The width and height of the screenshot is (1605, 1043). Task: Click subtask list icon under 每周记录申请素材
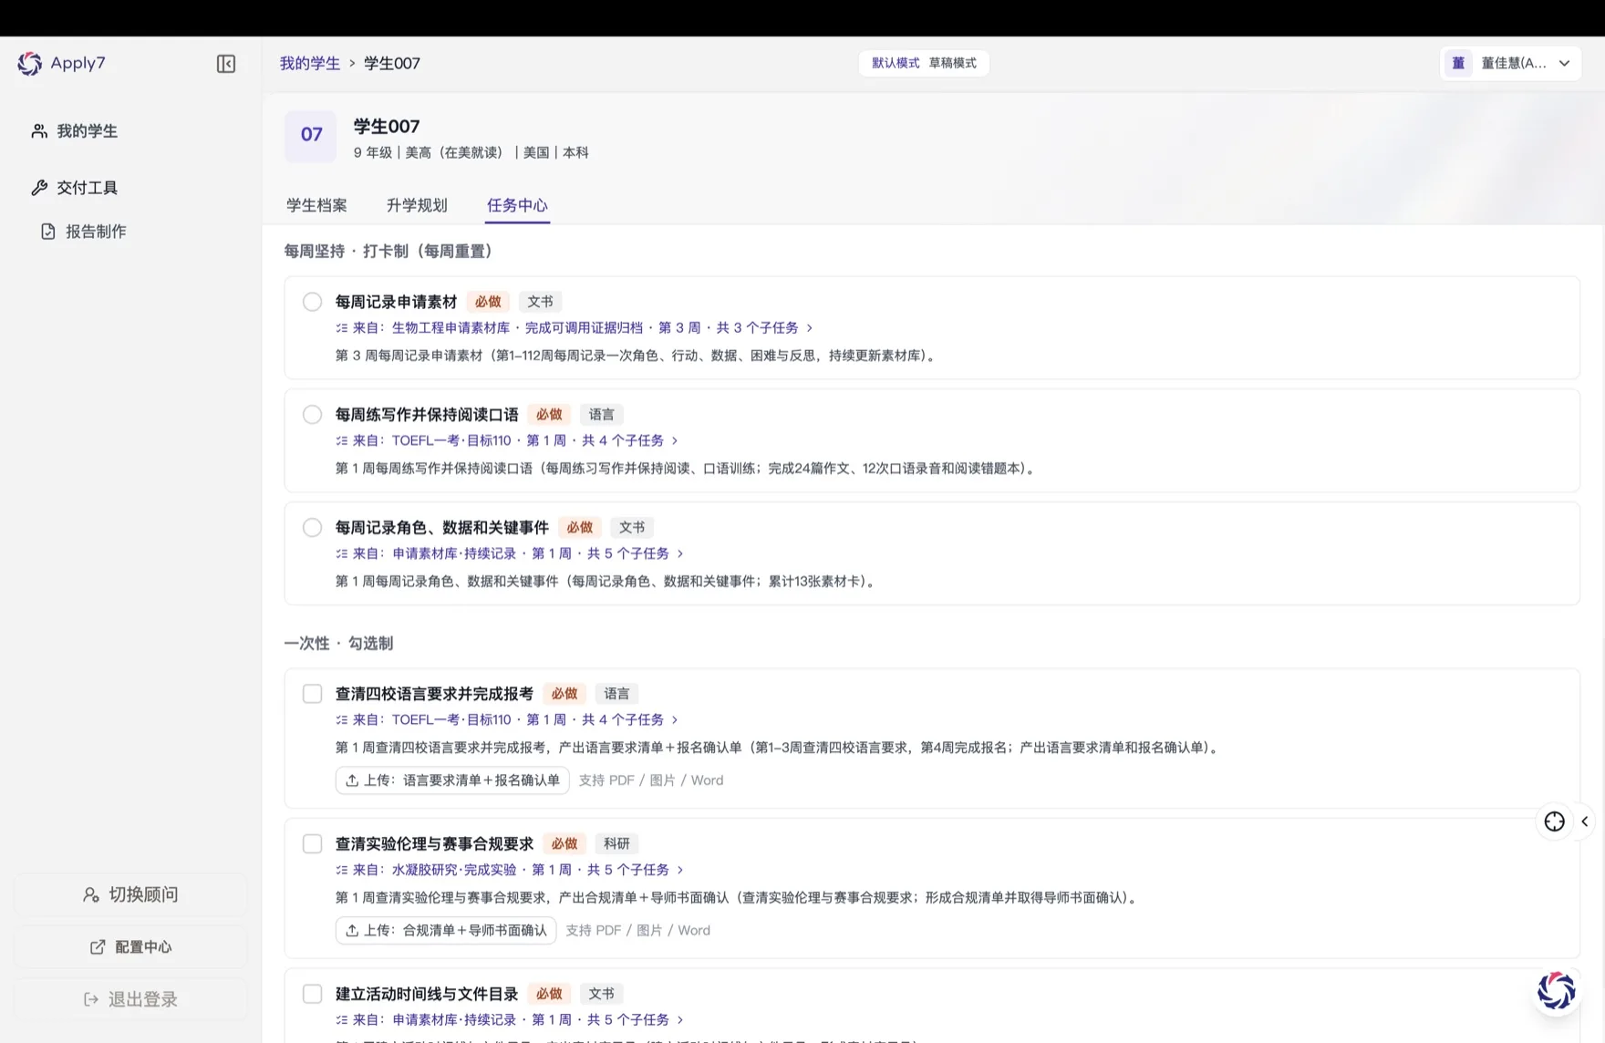[x=342, y=328]
